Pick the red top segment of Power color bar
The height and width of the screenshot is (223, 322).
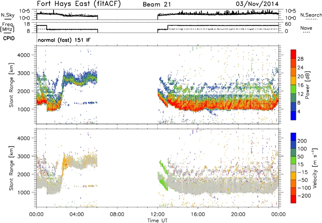point(293,54)
